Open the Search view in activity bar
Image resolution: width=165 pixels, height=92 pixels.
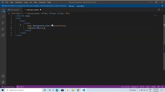click(x=3, y=16)
